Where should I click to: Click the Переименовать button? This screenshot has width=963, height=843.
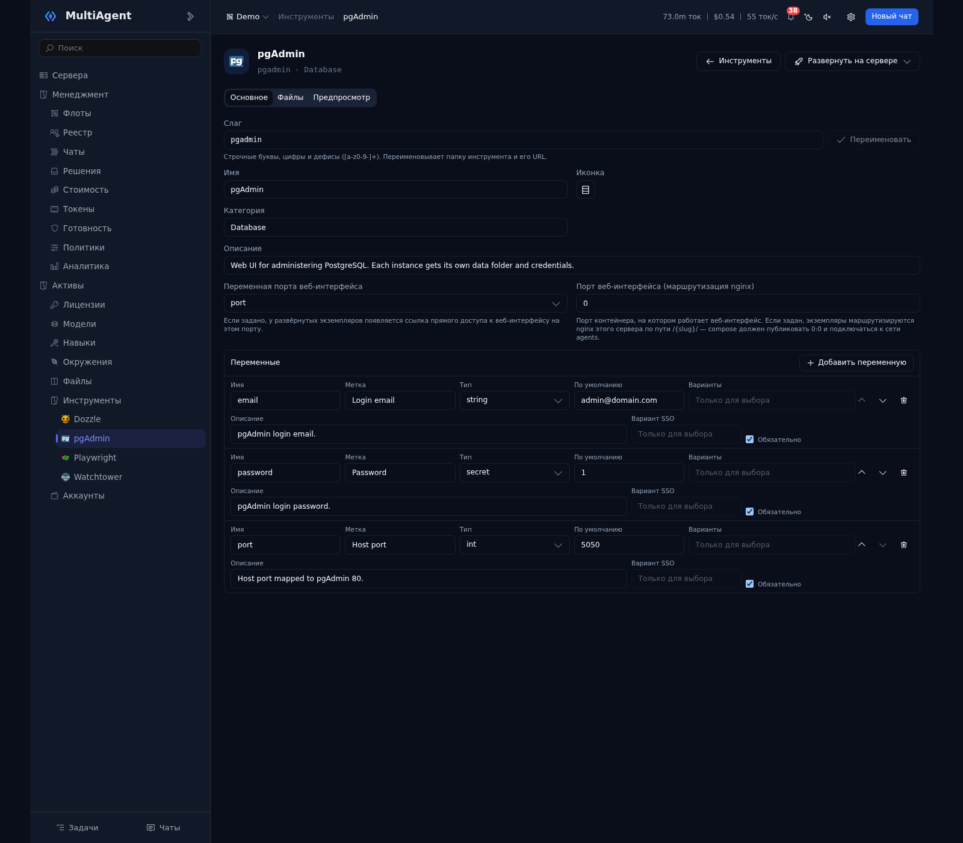click(874, 140)
